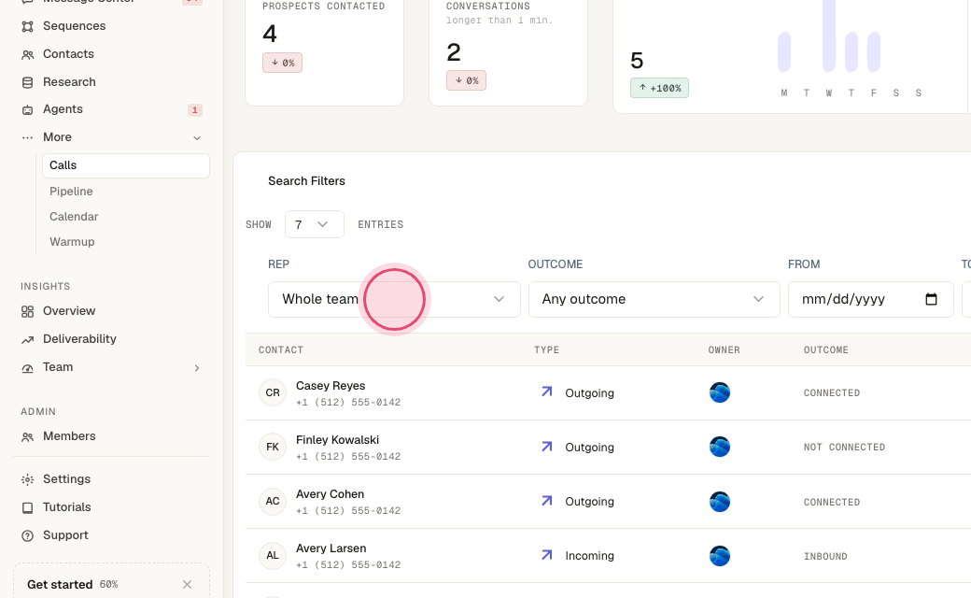Click the CR avatar initials

[273, 392]
